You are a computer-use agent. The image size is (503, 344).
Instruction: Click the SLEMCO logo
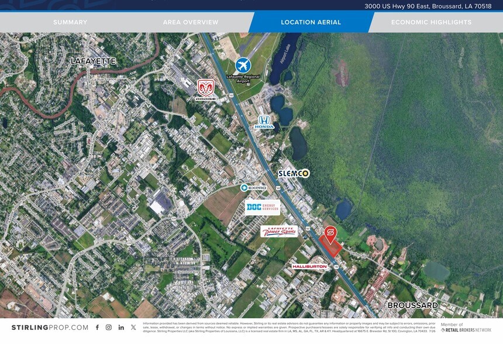click(x=294, y=174)
